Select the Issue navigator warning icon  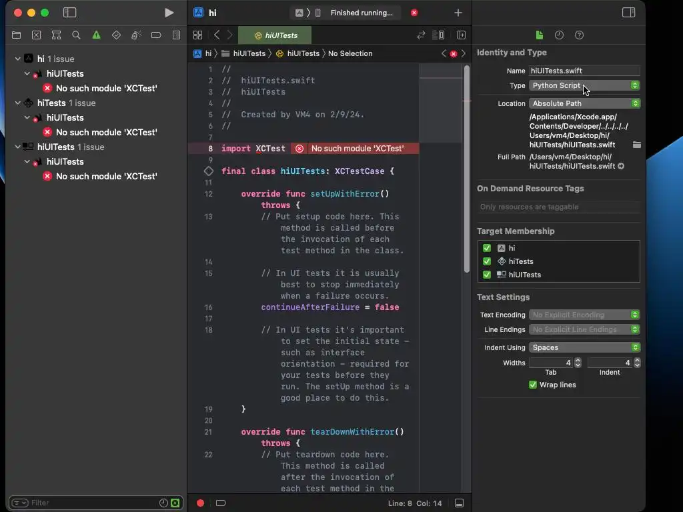pos(96,35)
